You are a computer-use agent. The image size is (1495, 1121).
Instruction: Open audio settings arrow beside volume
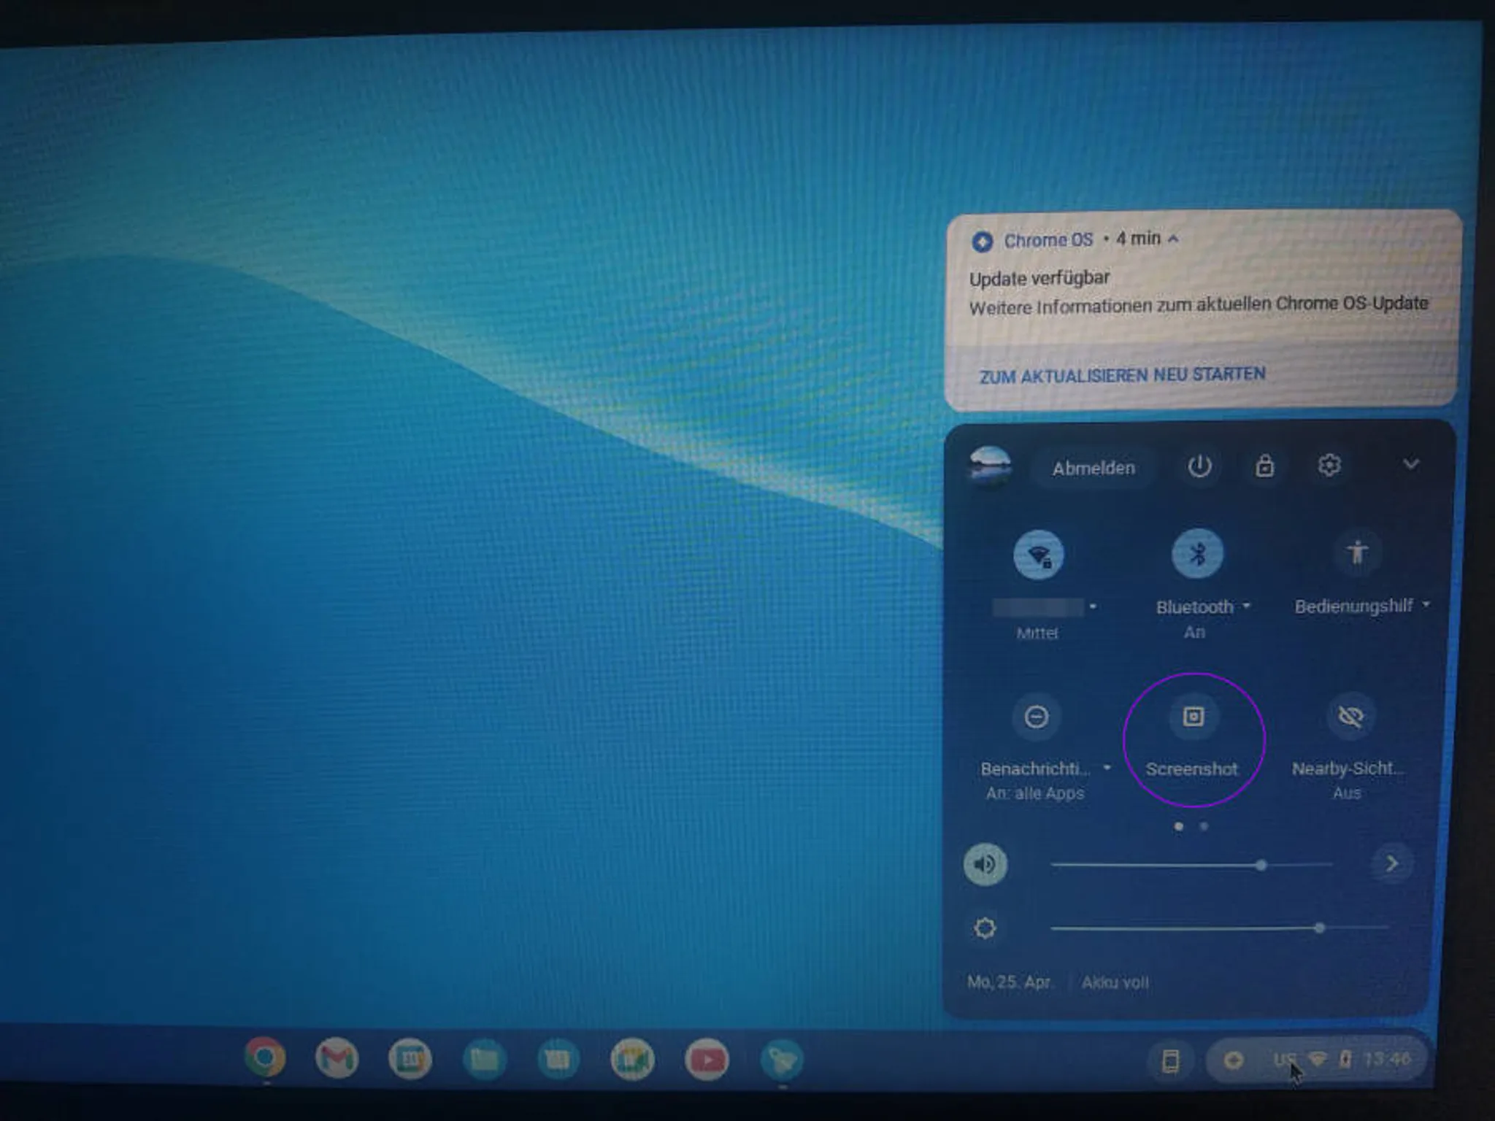[1392, 864]
